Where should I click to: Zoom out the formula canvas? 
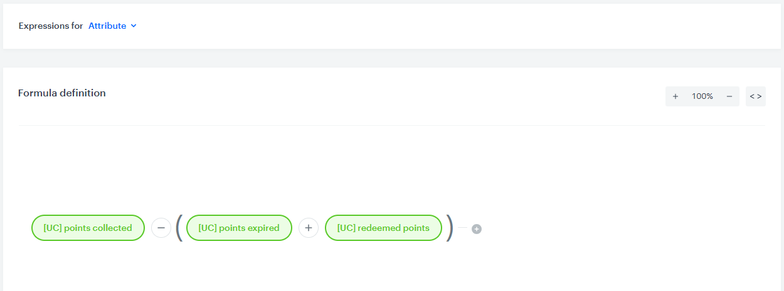pos(729,96)
